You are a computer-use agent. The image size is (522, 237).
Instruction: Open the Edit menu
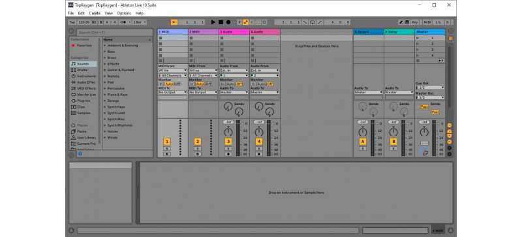point(81,13)
